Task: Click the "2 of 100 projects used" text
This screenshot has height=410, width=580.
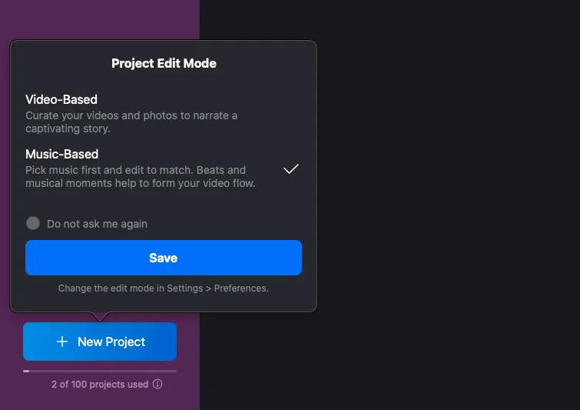Action: click(x=99, y=384)
